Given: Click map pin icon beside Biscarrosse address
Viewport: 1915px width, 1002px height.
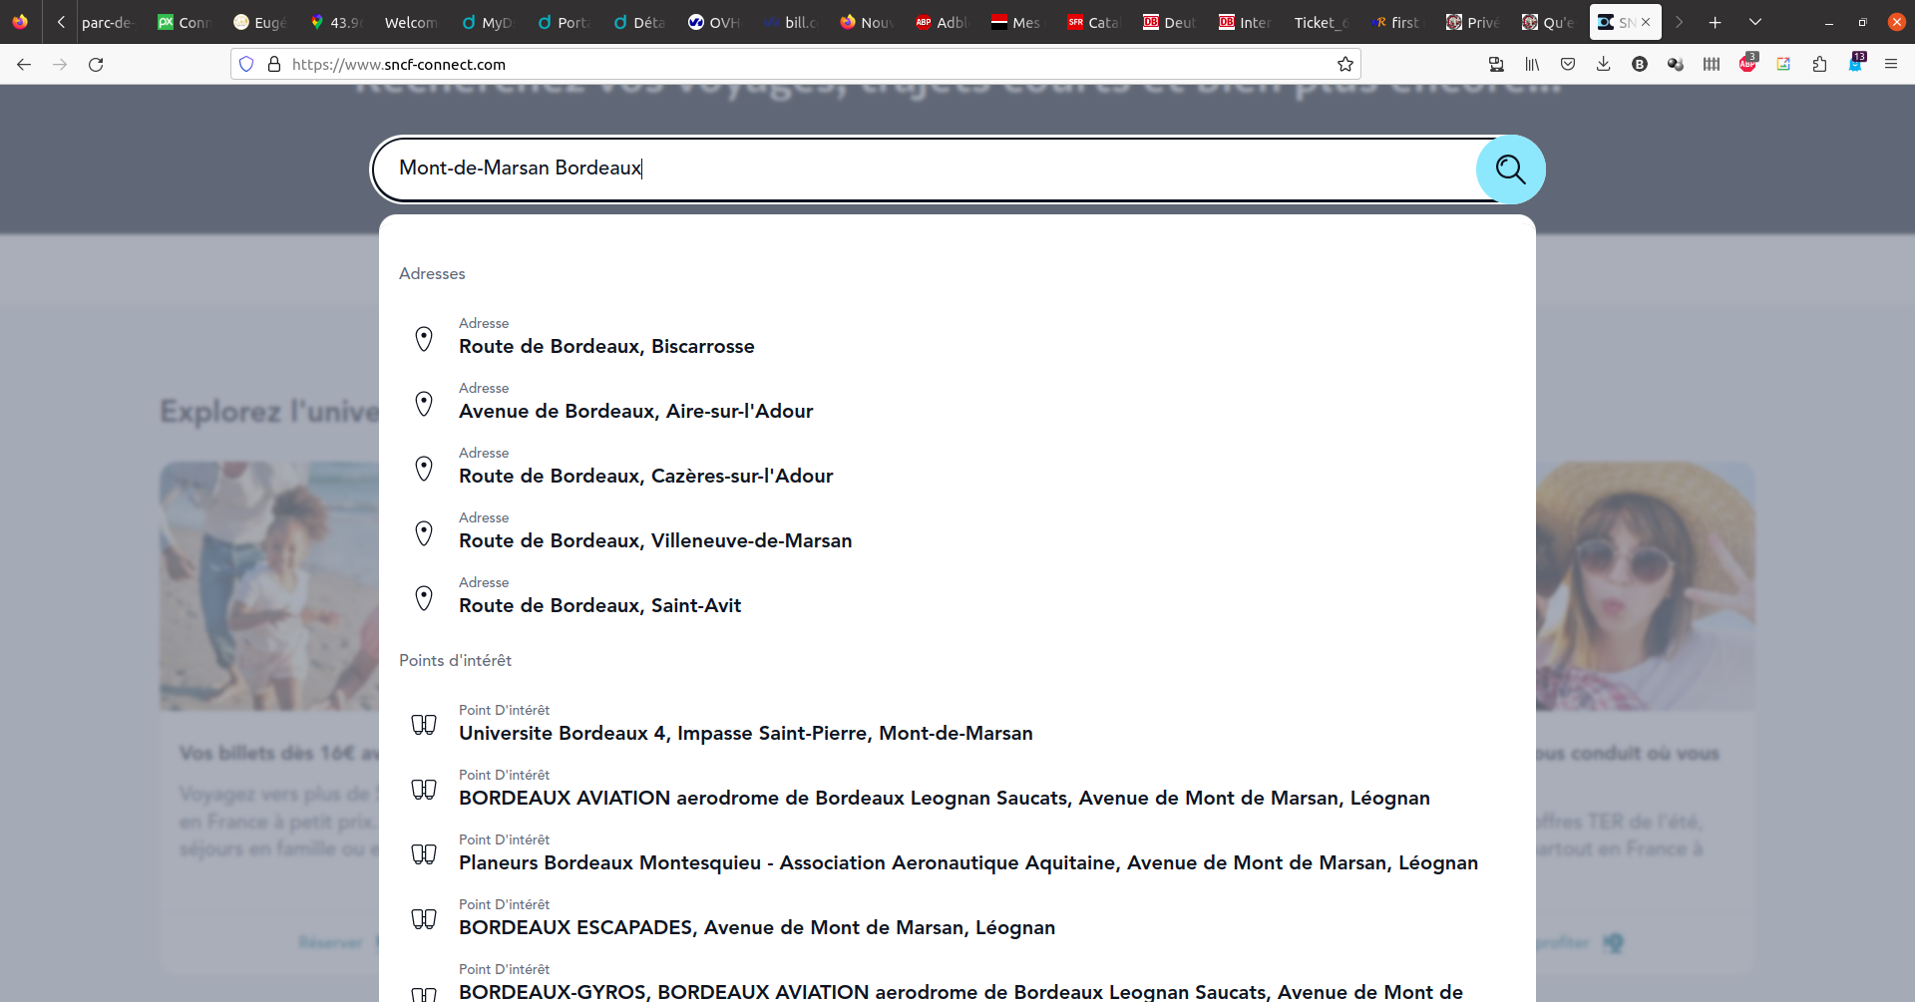Looking at the screenshot, I should tap(424, 339).
